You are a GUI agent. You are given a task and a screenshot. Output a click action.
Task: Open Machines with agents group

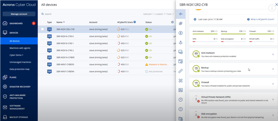point(20,48)
